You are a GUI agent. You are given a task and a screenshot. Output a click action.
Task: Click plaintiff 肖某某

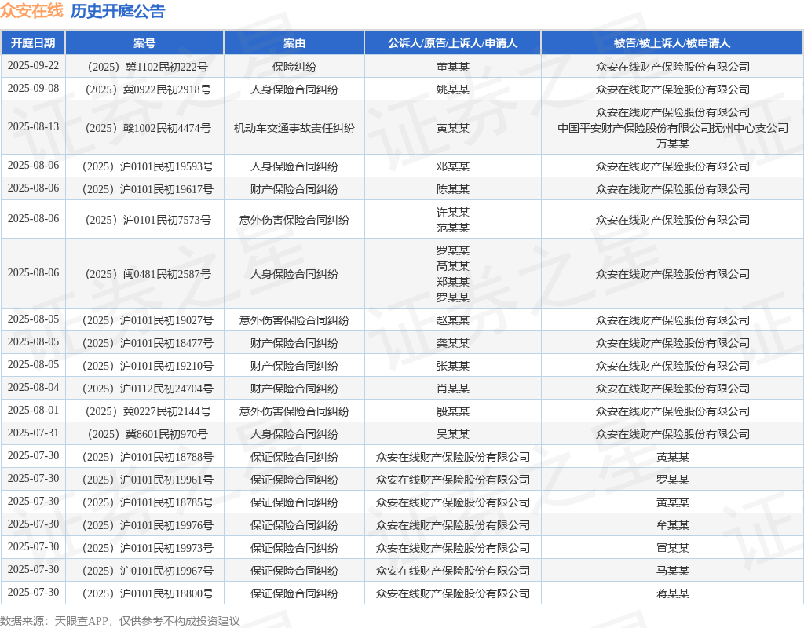click(x=453, y=388)
